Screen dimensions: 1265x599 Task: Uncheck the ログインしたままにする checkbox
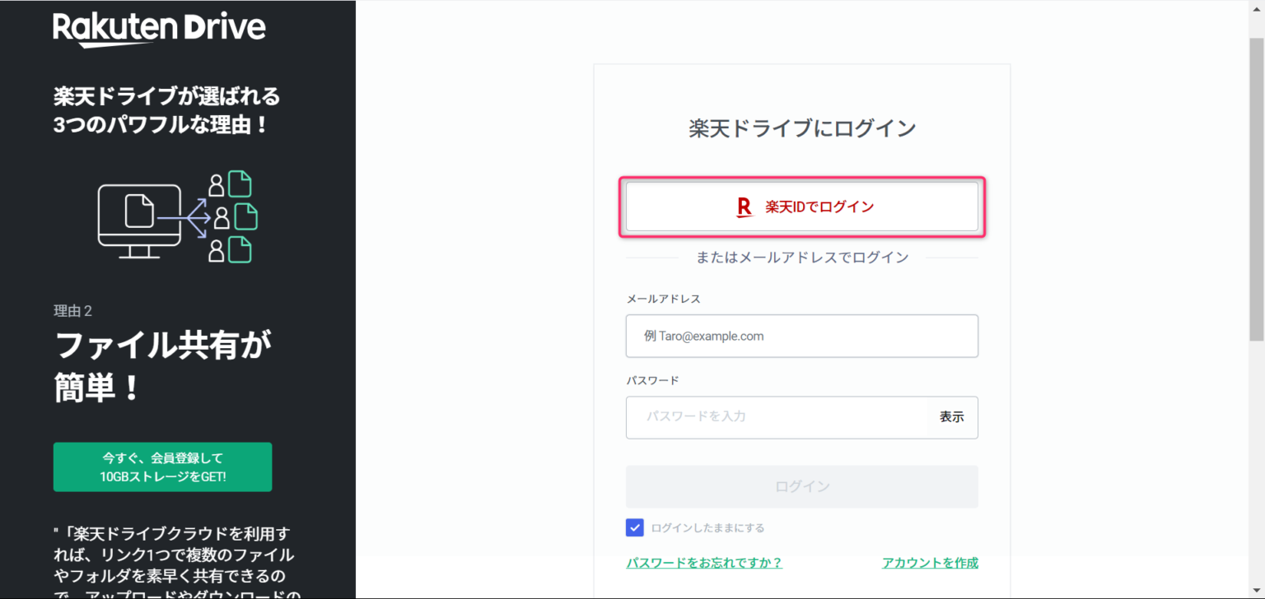634,527
